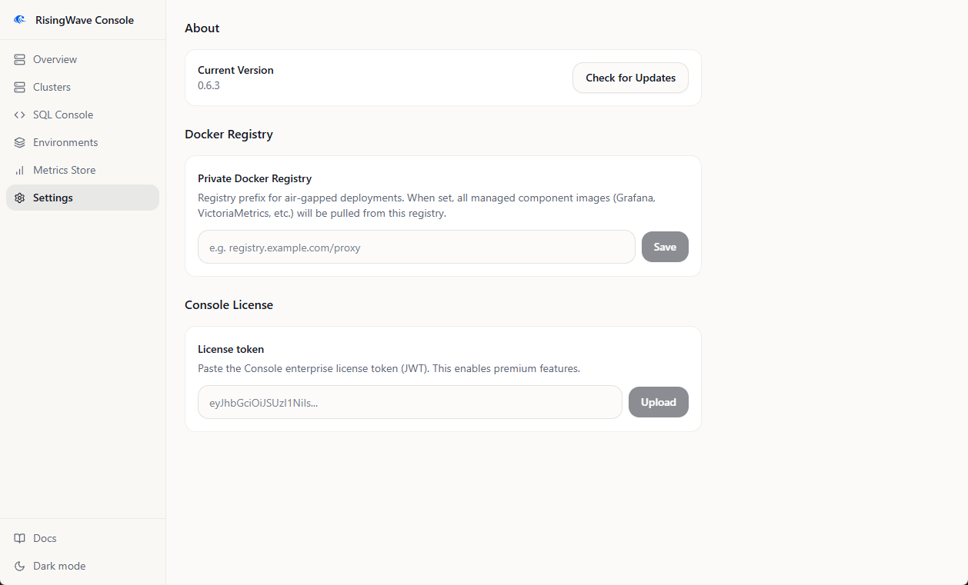The width and height of the screenshot is (968, 585).
Task: Focus the Docker registry prefix input
Action: tap(416, 247)
